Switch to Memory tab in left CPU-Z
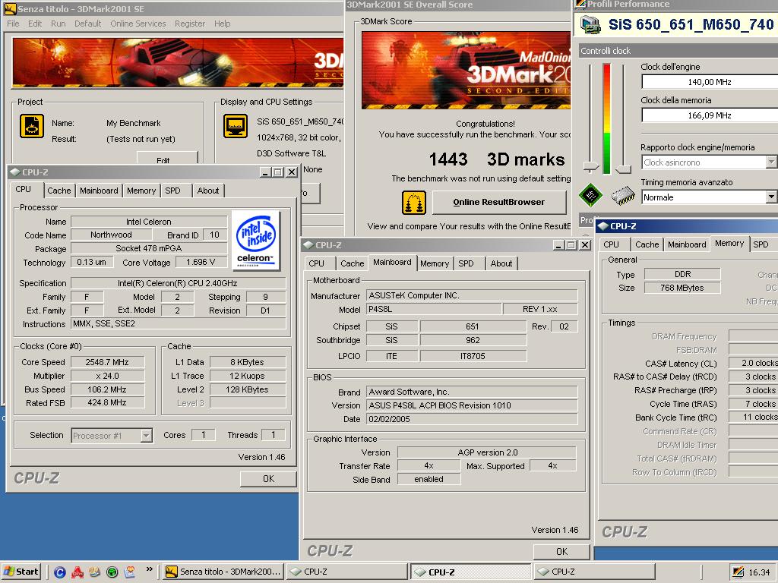Image resolution: width=778 pixels, height=583 pixels. point(141,191)
